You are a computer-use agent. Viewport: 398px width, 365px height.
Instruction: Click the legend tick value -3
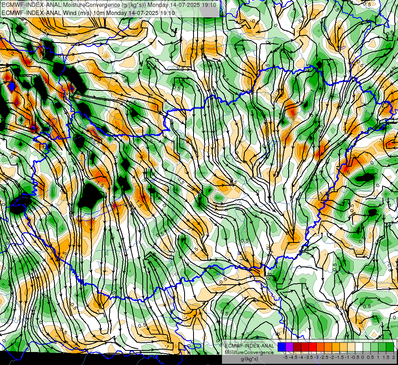pyautogui.click(x=317, y=357)
